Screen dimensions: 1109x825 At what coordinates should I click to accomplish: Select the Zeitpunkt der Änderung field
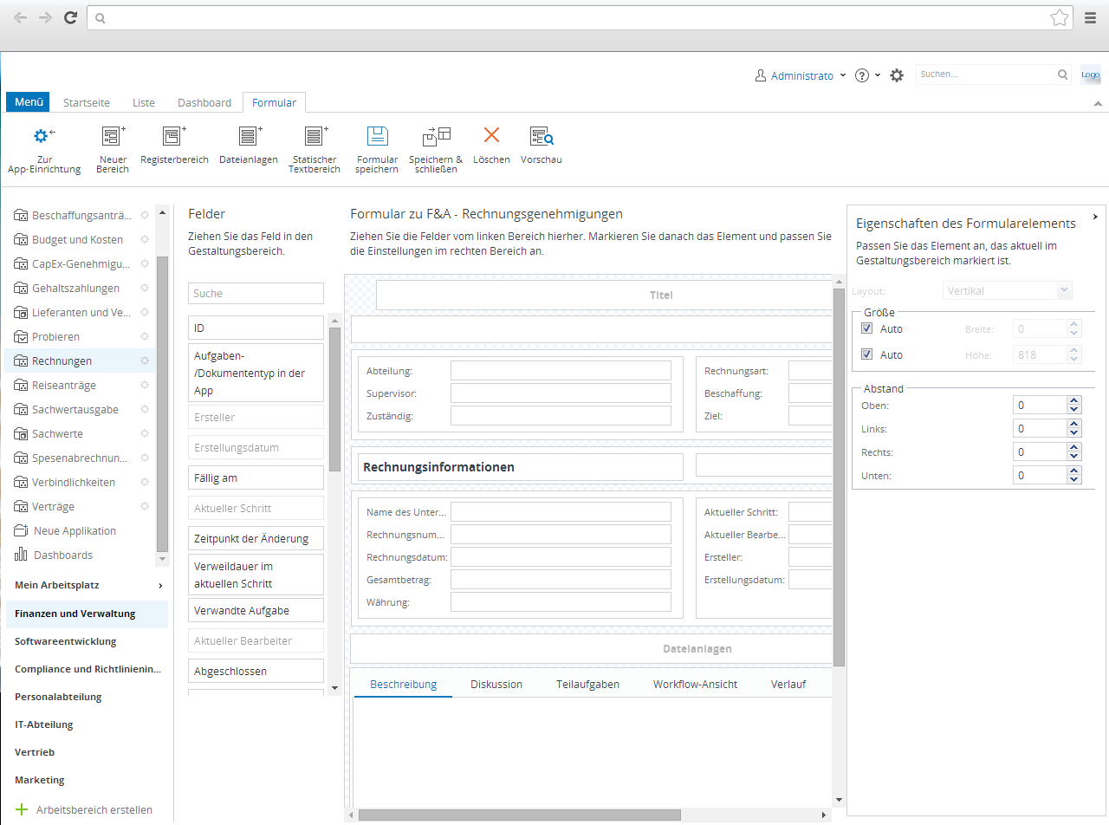(256, 538)
